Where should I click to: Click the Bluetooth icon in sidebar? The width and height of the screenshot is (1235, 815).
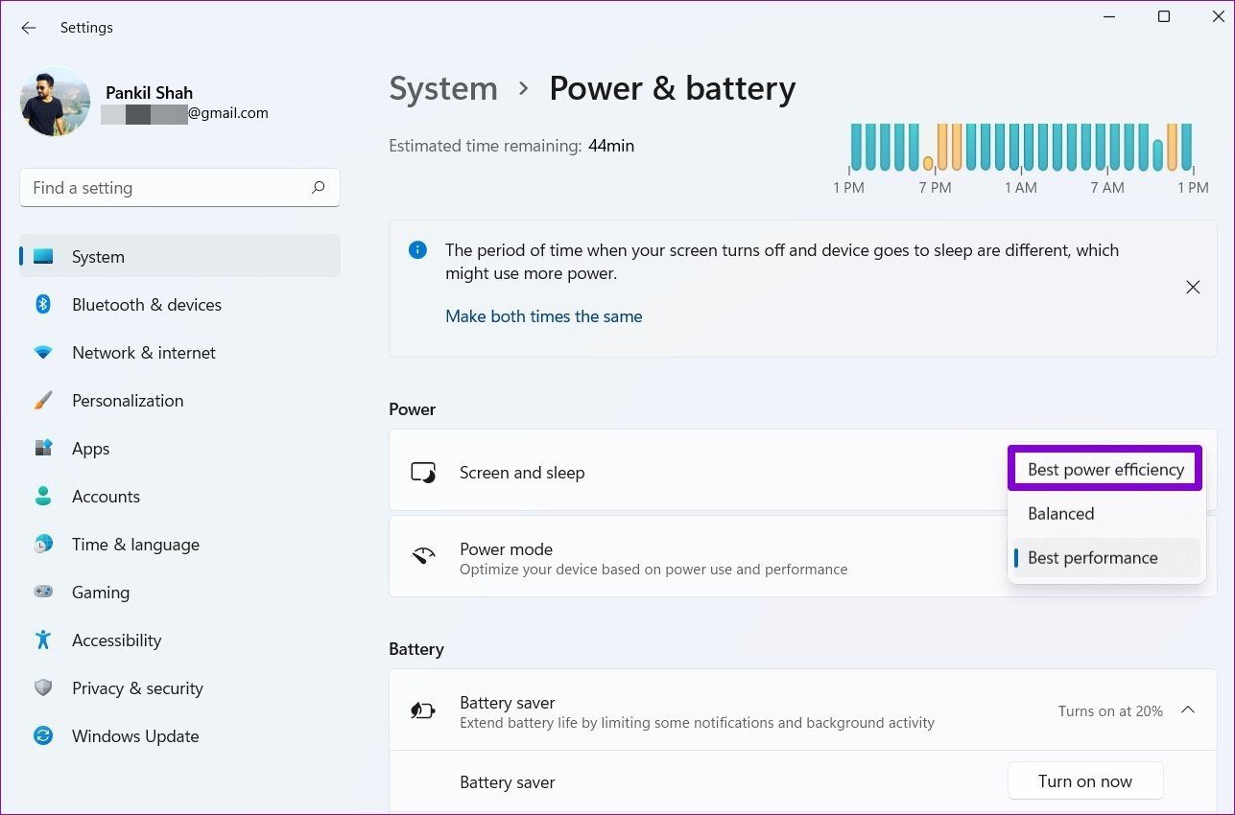pyautogui.click(x=43, y=305)
